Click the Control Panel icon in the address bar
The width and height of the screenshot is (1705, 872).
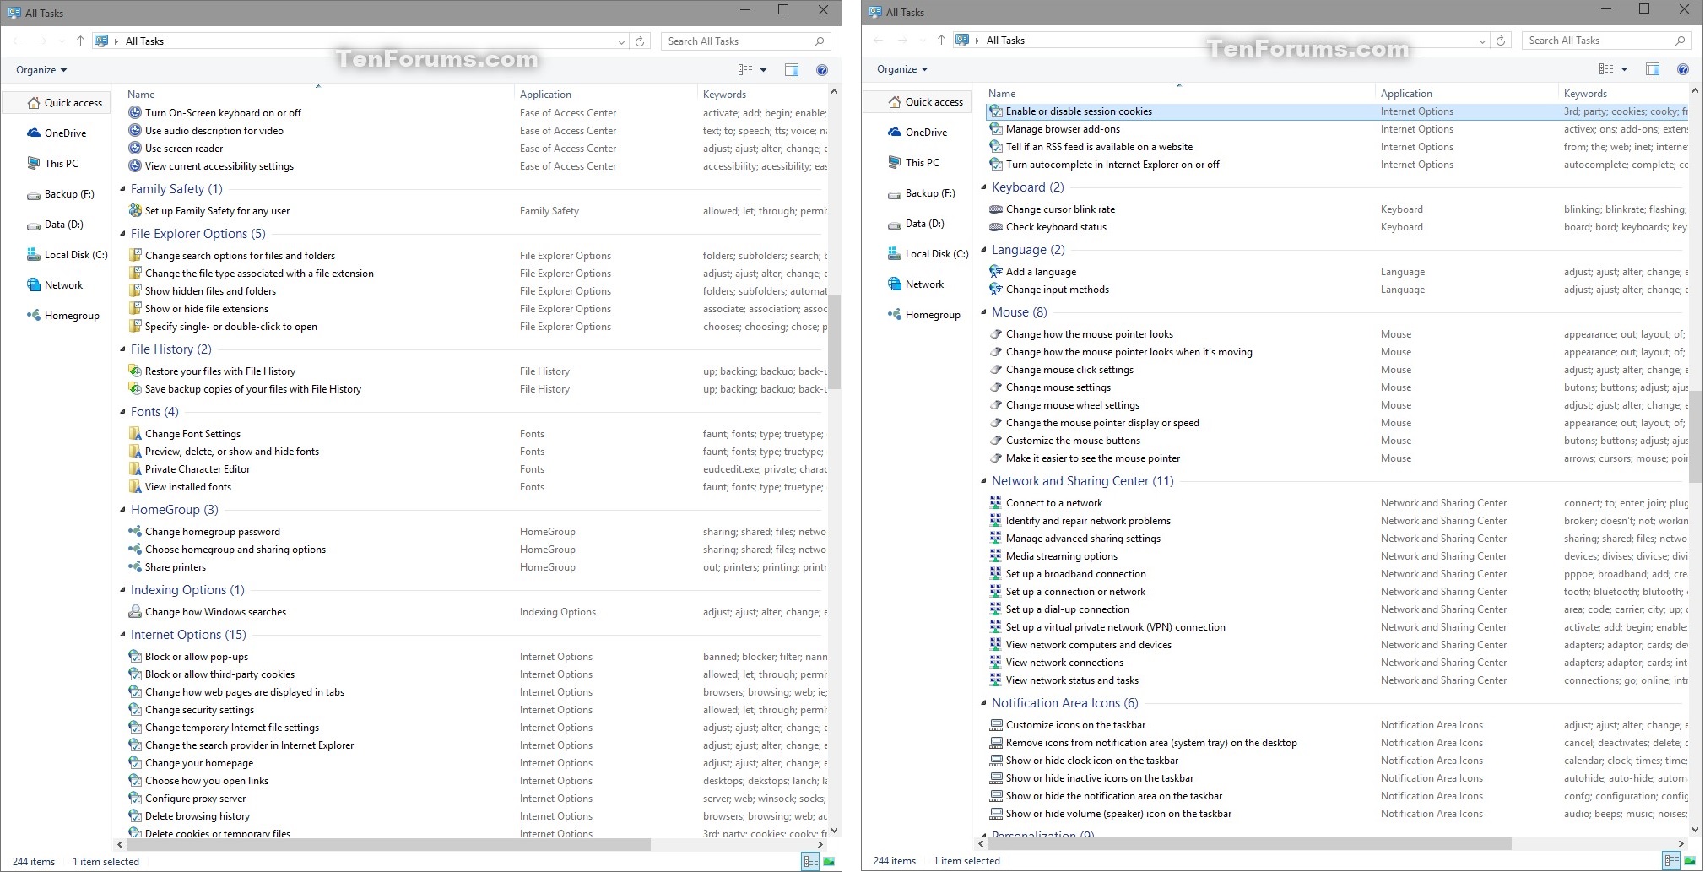point(101,41)
